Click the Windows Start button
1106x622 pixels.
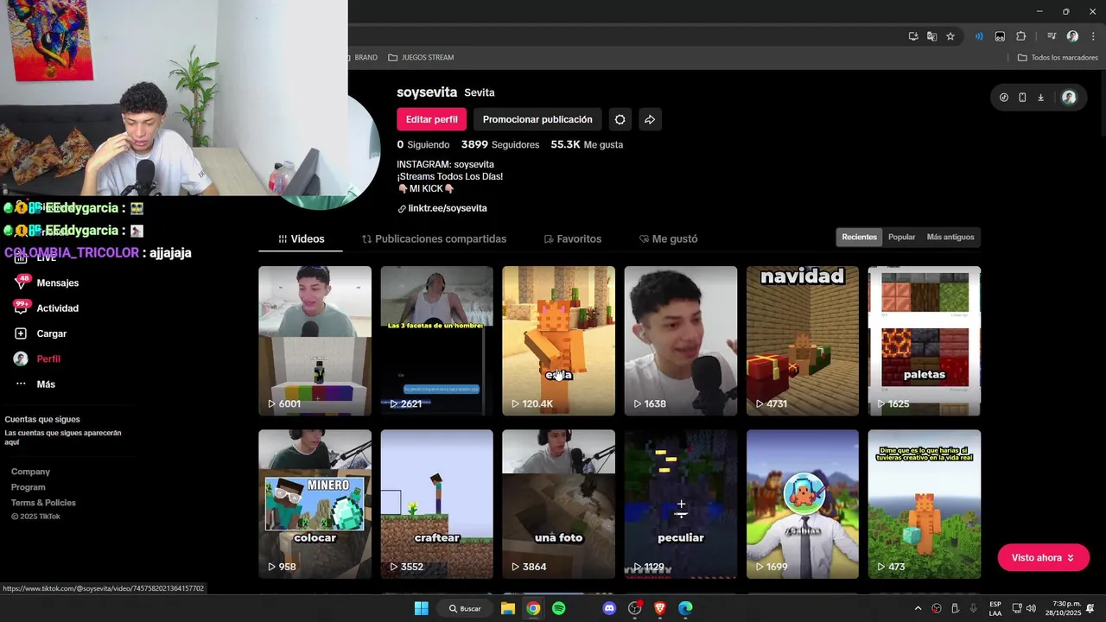[x=421, y=608]
